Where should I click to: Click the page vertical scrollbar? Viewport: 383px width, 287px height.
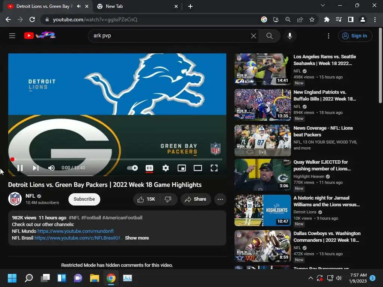coord(380,65)
